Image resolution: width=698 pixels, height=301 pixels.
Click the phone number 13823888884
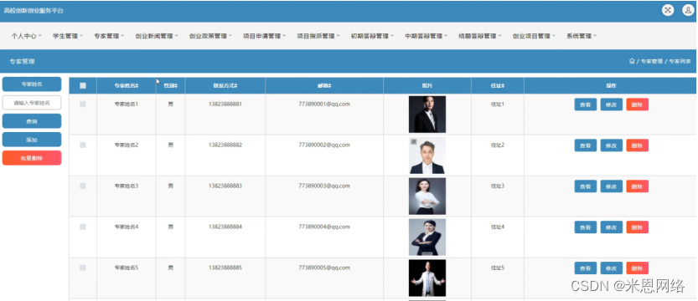click(x=225, y=227)
